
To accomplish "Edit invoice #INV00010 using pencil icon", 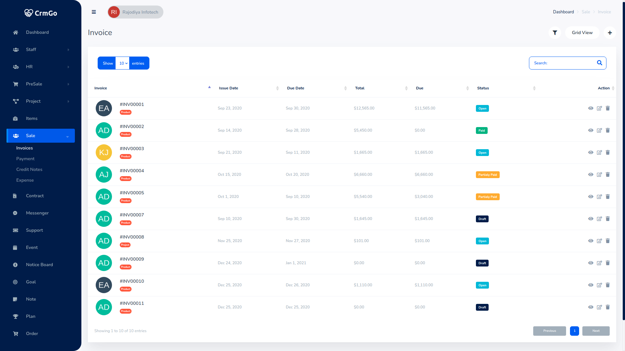I will click(599, 285).
